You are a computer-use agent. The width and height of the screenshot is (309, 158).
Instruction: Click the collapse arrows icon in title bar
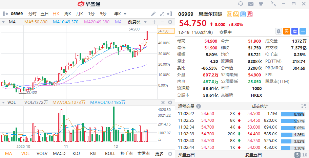pos(273,4)
